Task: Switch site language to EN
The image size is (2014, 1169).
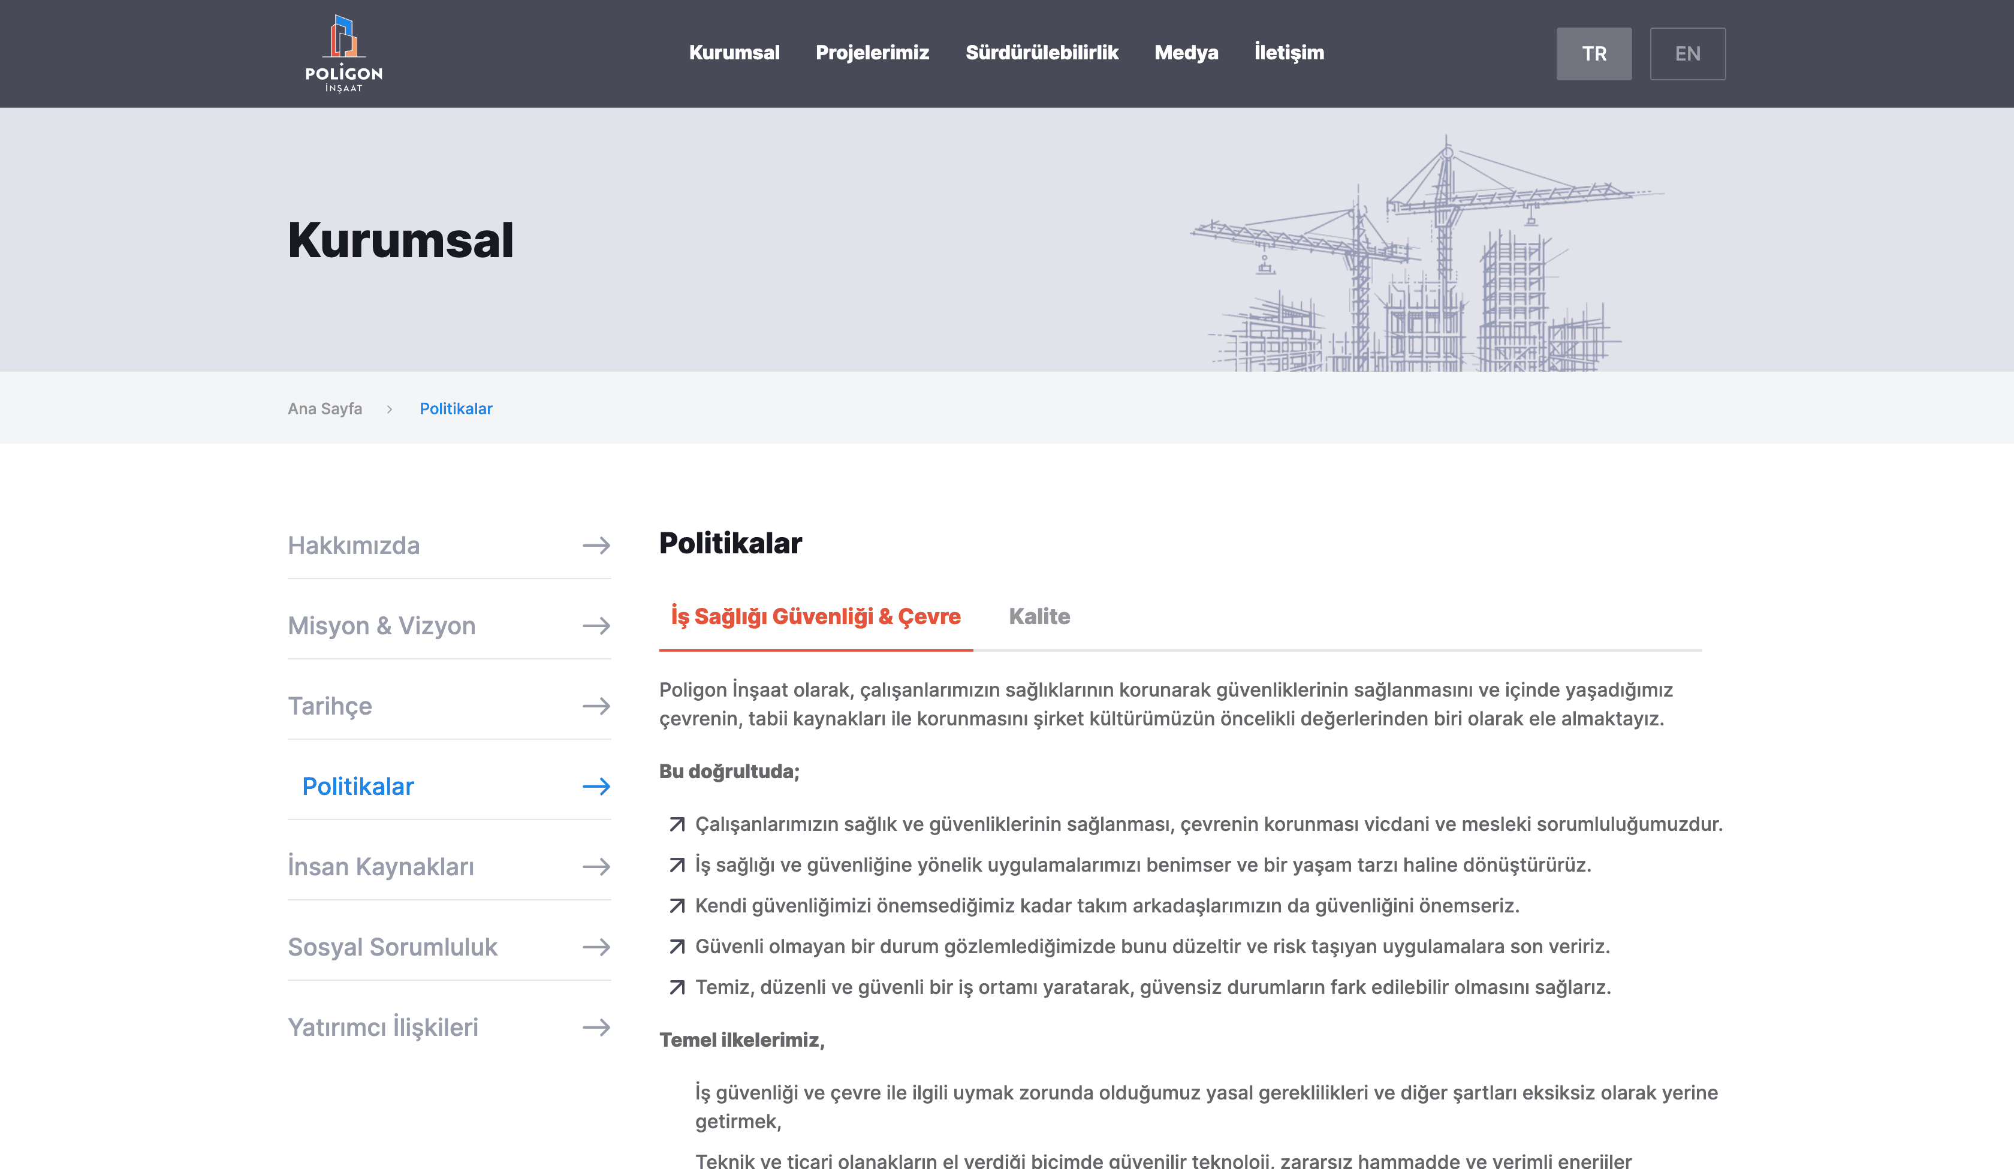Action: coord(1687,53)
